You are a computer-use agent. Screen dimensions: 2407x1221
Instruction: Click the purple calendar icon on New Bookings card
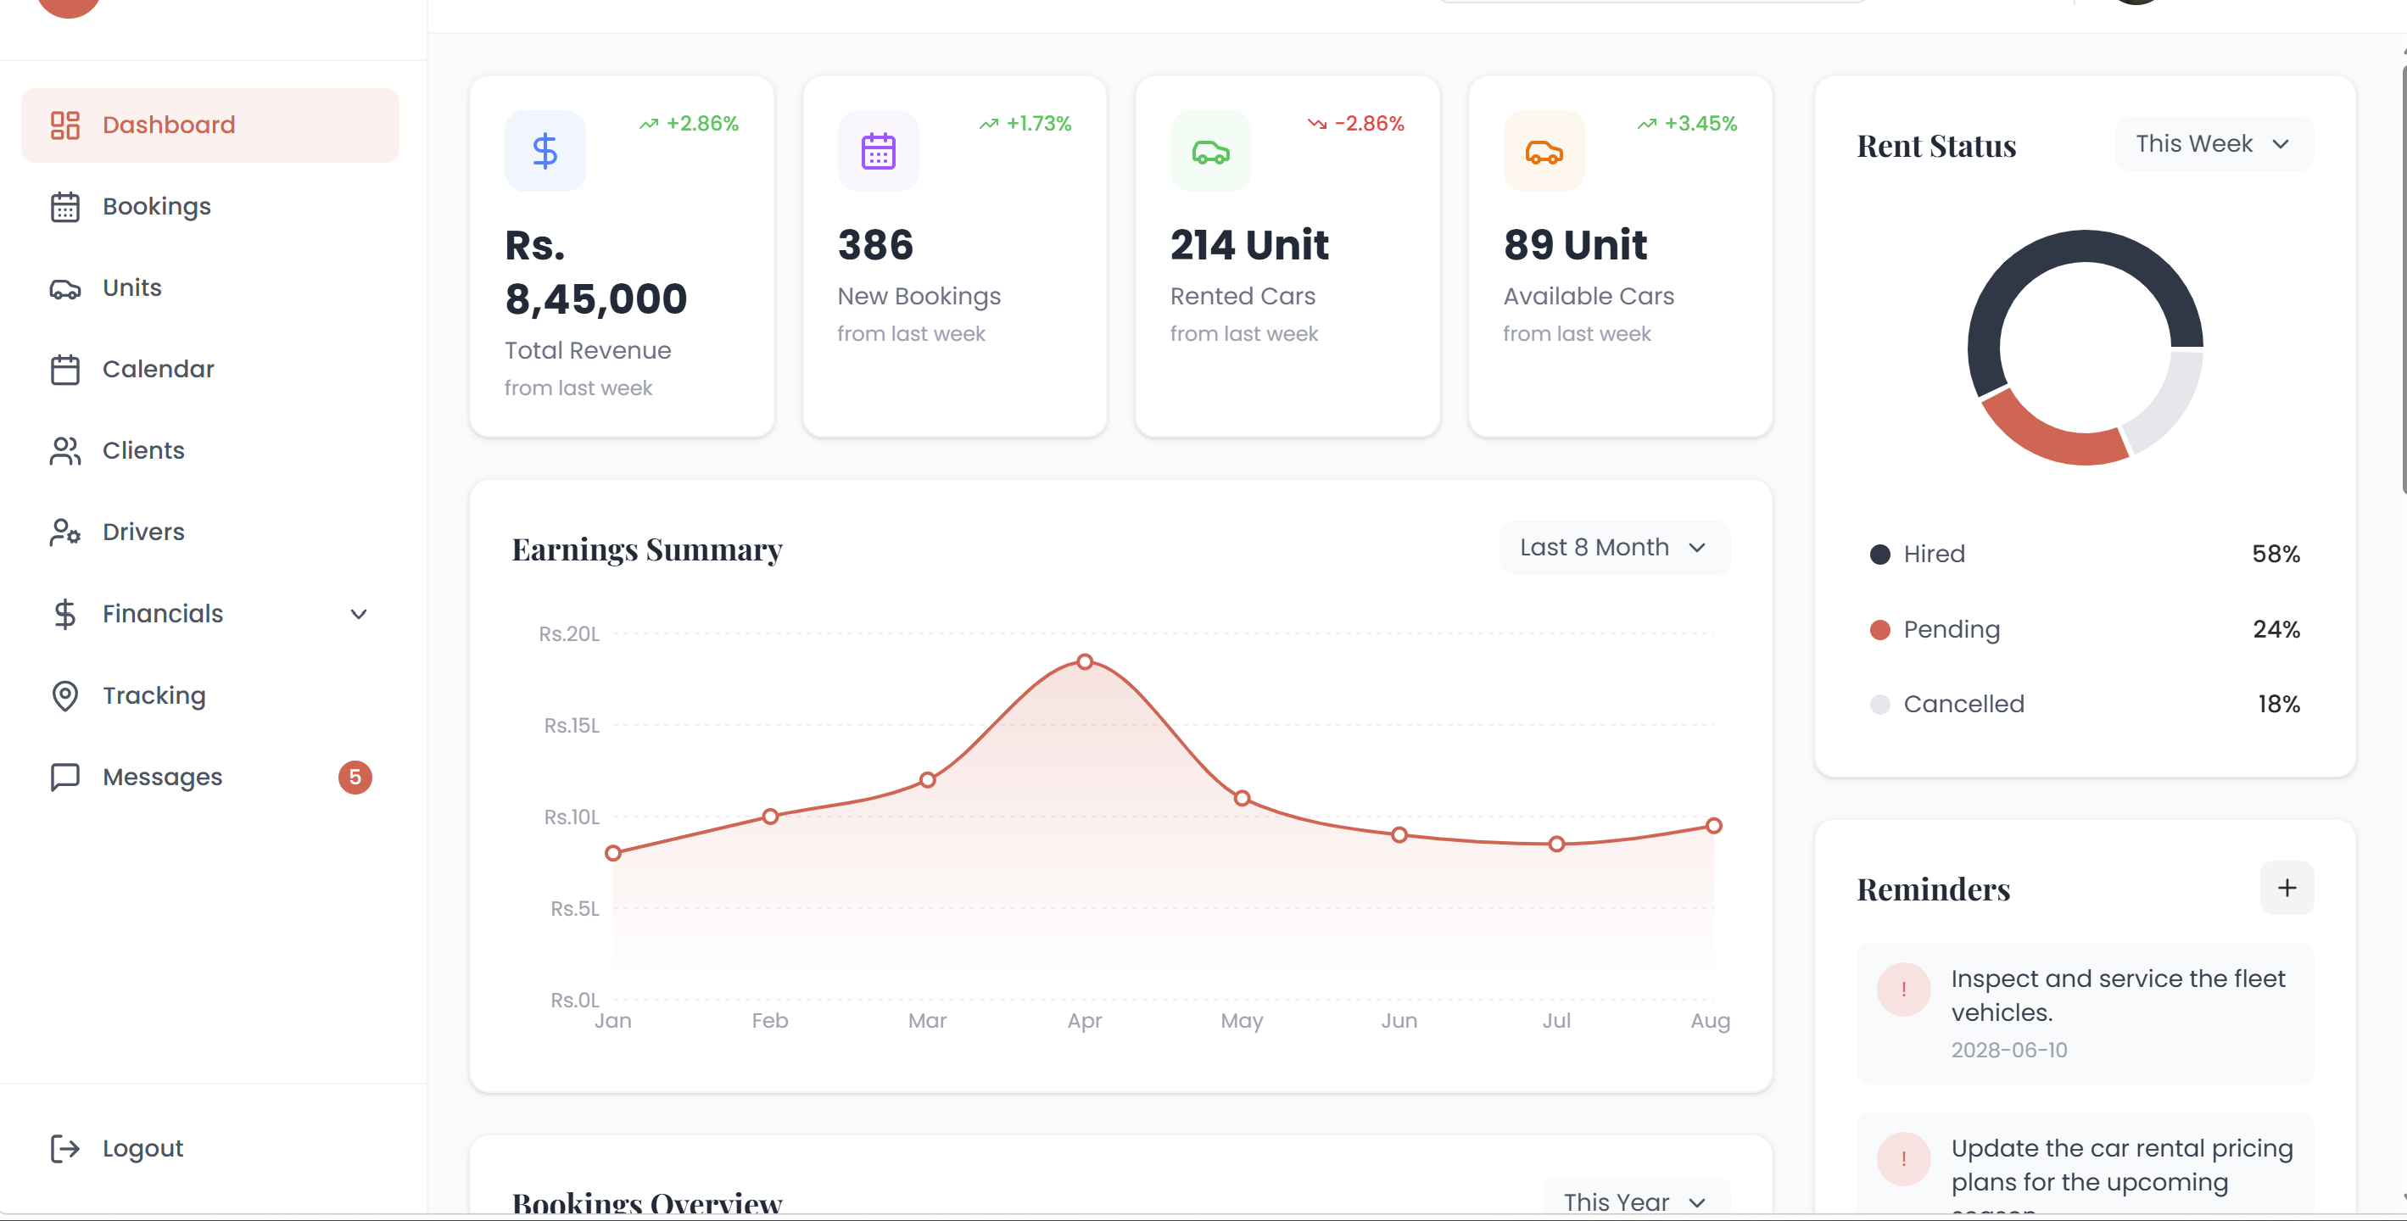(879, 151)
